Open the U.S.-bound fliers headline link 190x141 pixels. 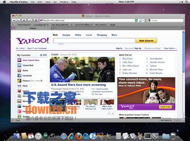78,85
